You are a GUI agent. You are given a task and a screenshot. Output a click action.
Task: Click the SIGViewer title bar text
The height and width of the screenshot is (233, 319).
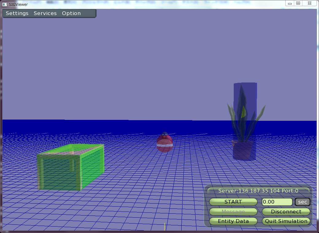pos(18,4)
